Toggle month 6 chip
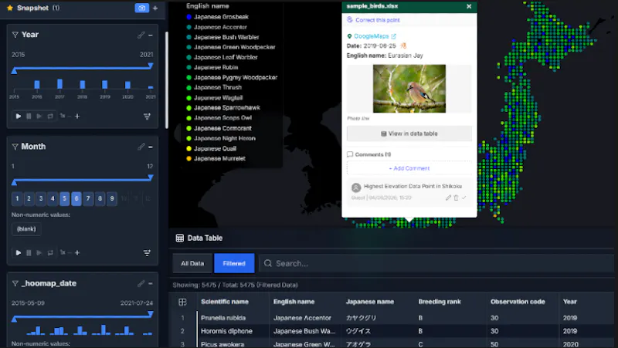 [76, 198]
